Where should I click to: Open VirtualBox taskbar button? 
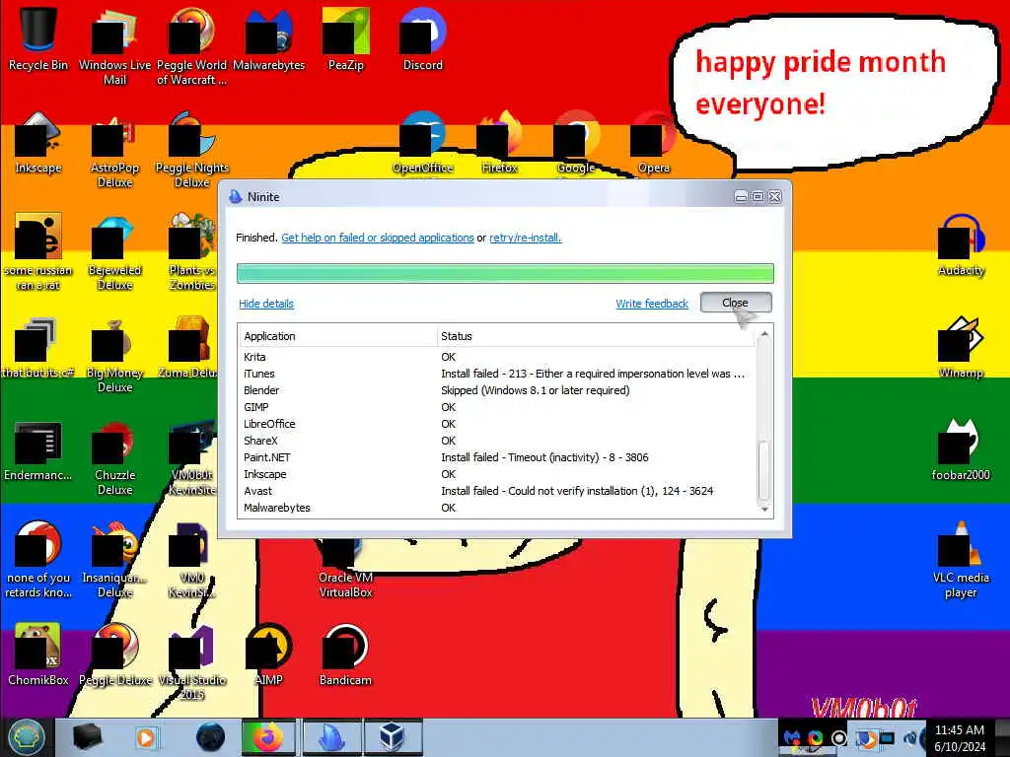(393, 737)
